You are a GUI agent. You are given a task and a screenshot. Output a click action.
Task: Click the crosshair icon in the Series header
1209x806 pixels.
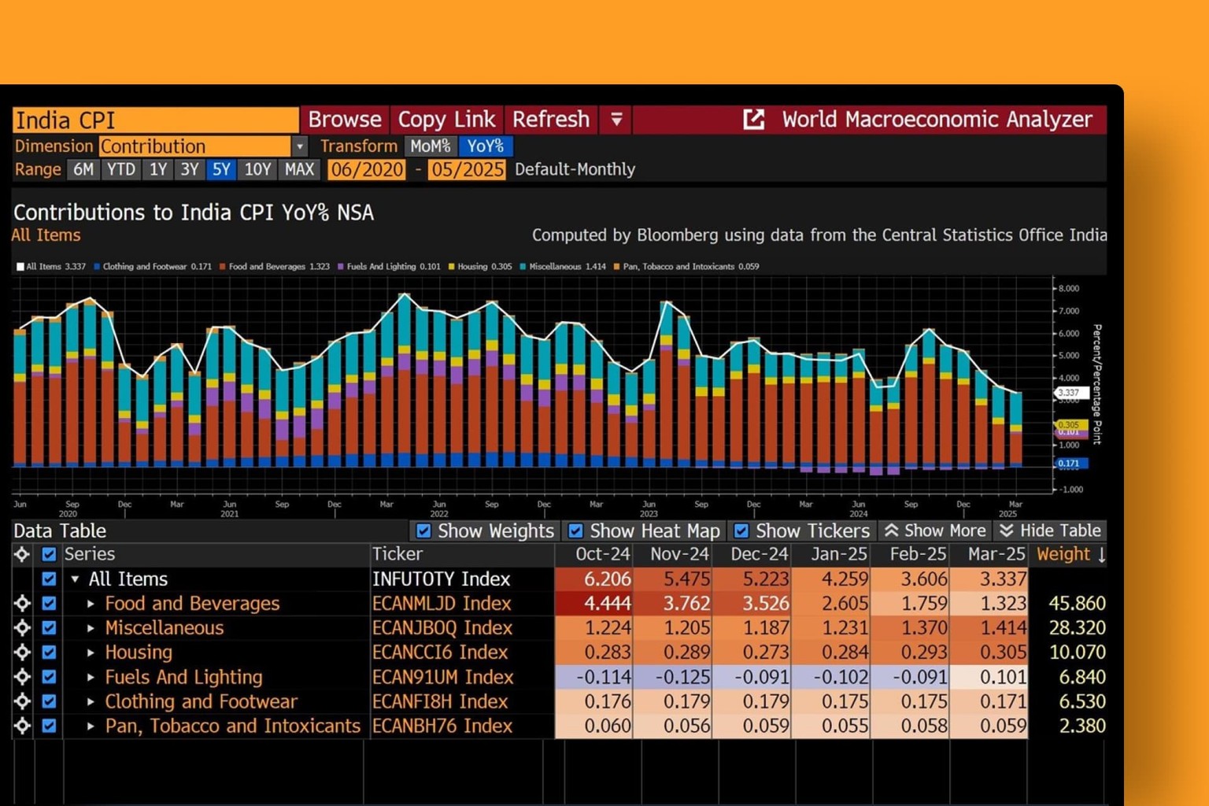[22, 554]
